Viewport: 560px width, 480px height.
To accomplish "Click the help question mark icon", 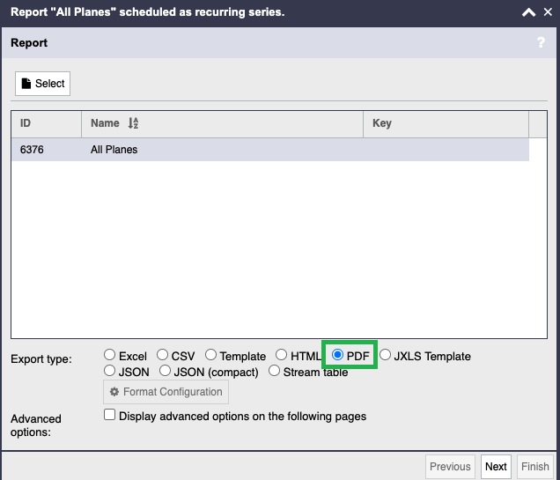I will point(541,42).
